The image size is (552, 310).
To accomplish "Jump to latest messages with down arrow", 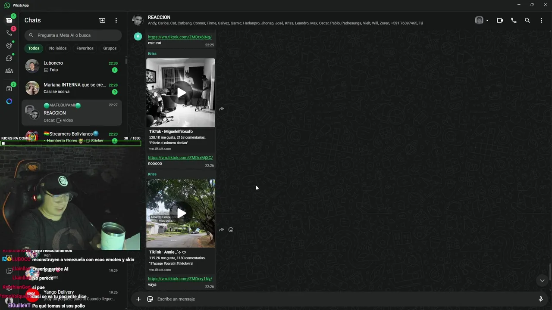I will [542, 280].
